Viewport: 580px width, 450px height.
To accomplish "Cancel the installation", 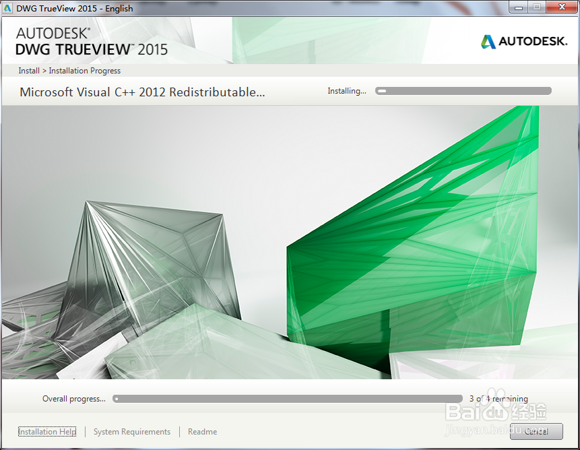I will 536,431.
